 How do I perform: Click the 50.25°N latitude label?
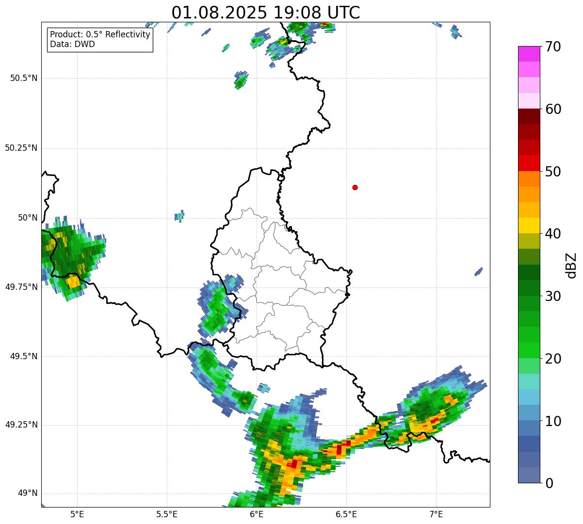(x=21, y=148)
